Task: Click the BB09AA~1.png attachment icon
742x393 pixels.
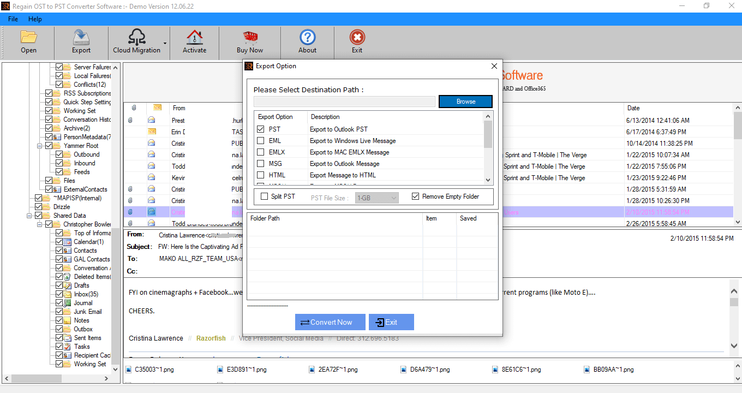Action: click(x=588, y=370)
